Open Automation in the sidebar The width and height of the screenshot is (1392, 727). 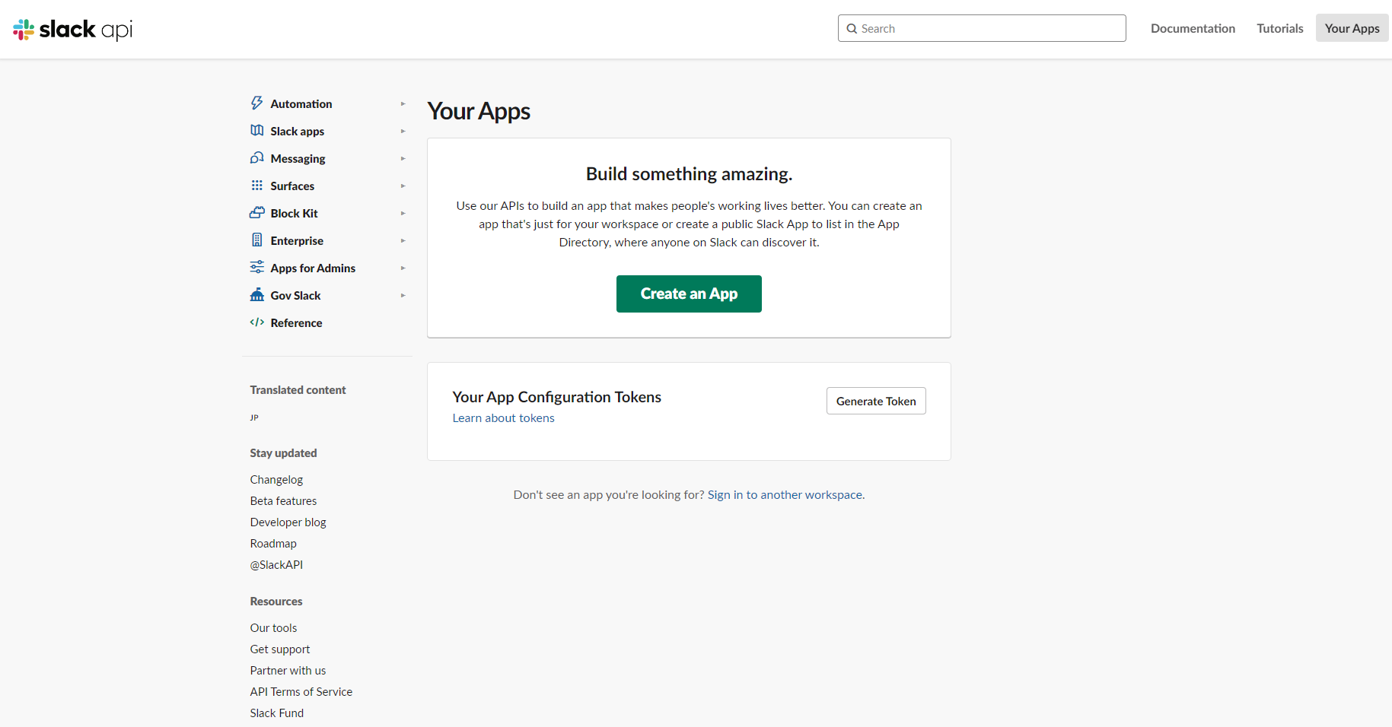point(301,104)
